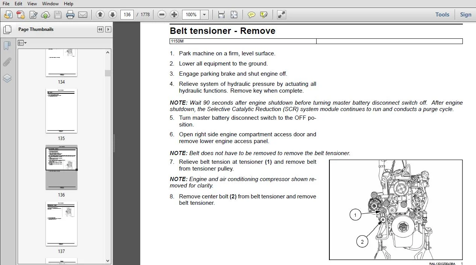Viewport: 476px width, 265px height.
Task: Click the page number field showing 136
Action: point(127,15)
